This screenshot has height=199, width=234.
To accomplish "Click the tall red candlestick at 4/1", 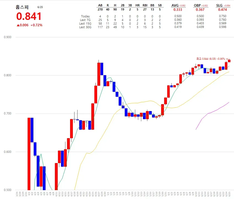I will tap(29, 154).
